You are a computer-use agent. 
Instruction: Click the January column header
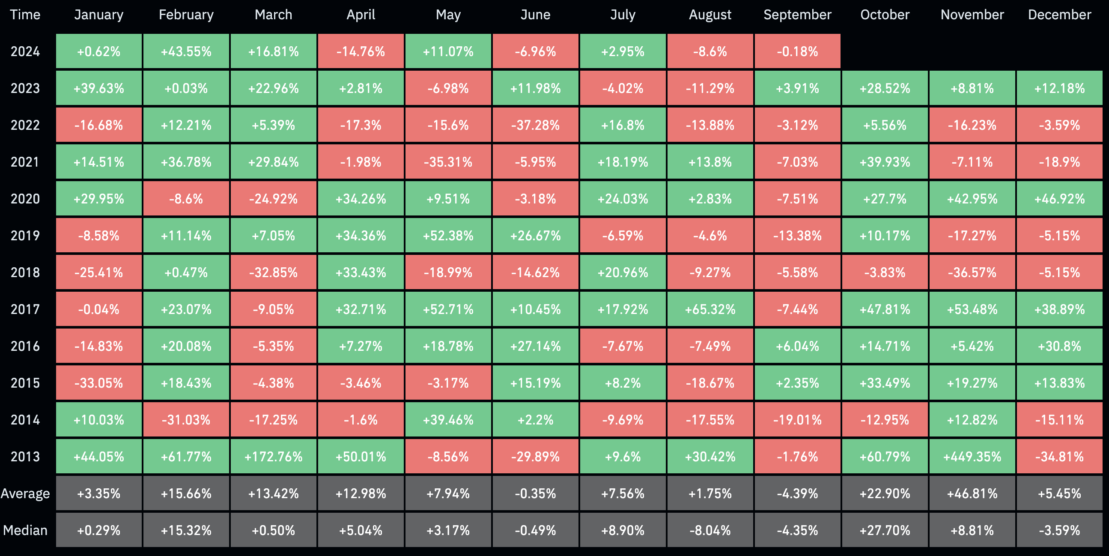(98, 15)
